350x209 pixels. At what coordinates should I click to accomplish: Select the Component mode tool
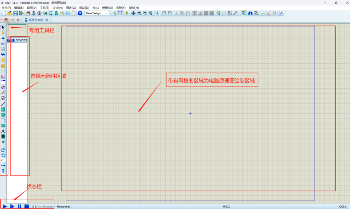(3, 33)
